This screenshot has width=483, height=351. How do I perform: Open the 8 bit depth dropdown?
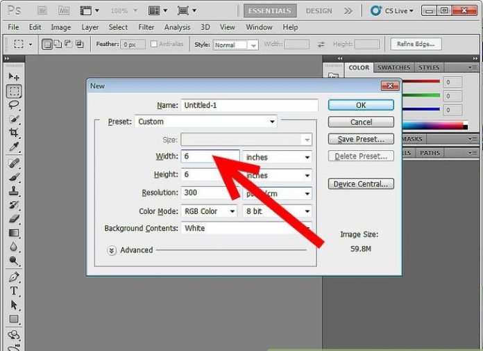pyautogui.click(x=277, y=211)
